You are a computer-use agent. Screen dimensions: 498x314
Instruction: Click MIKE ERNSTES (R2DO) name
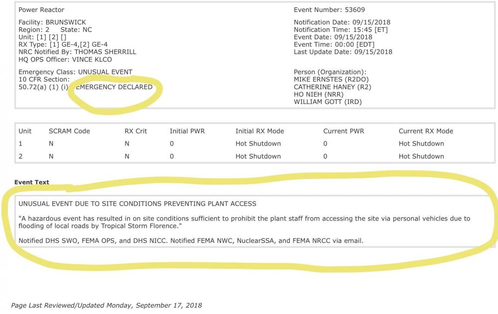331,79
